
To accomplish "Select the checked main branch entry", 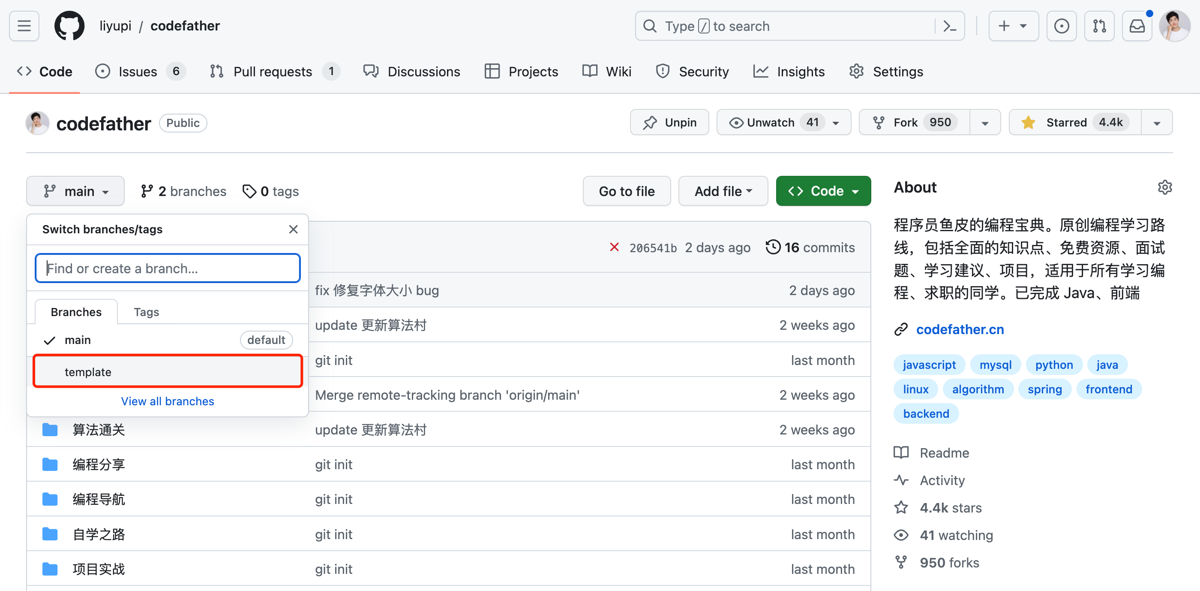I will [x=77, y=340].
